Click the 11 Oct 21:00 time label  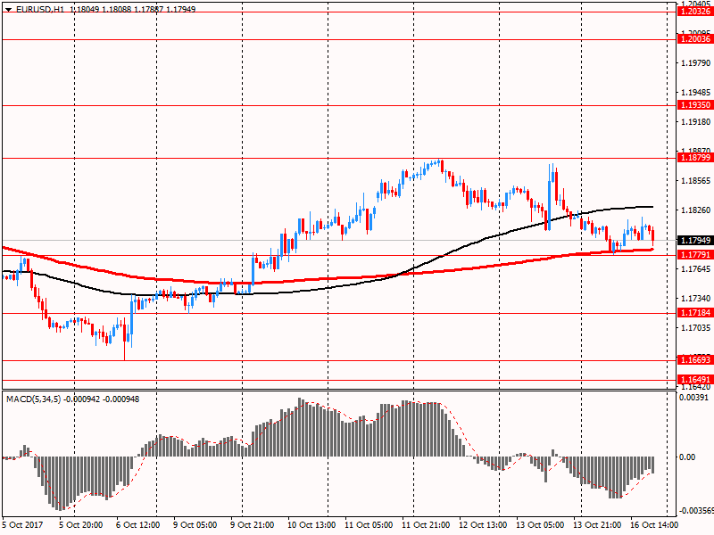[x=427, y=524]
